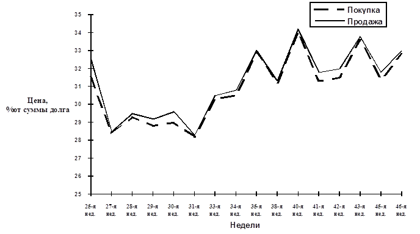420x234 pixels.
Task: Click the peak at 43-я нед.
Action: click(360, 37)
